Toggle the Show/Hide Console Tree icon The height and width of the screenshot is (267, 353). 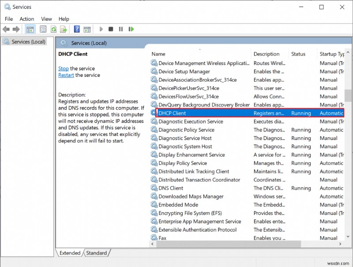(x=29, y=29)
